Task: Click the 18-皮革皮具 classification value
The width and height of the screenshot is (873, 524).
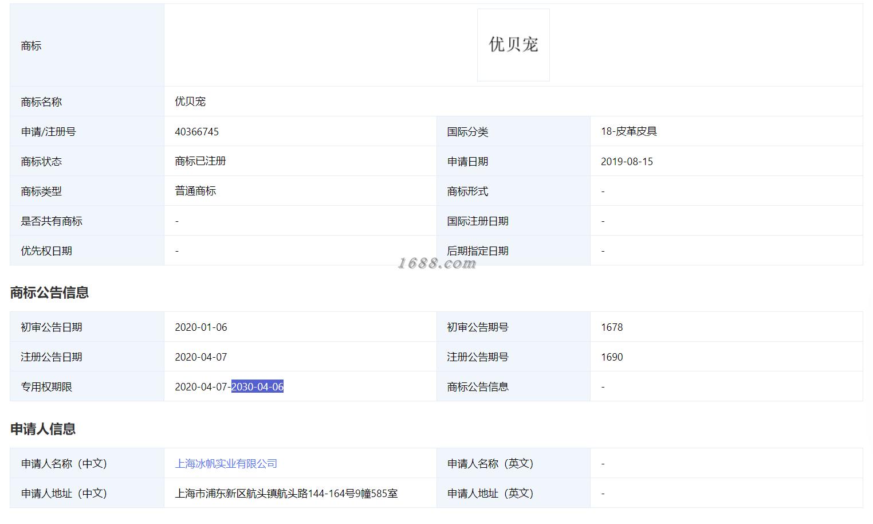Action: (629, 131)
